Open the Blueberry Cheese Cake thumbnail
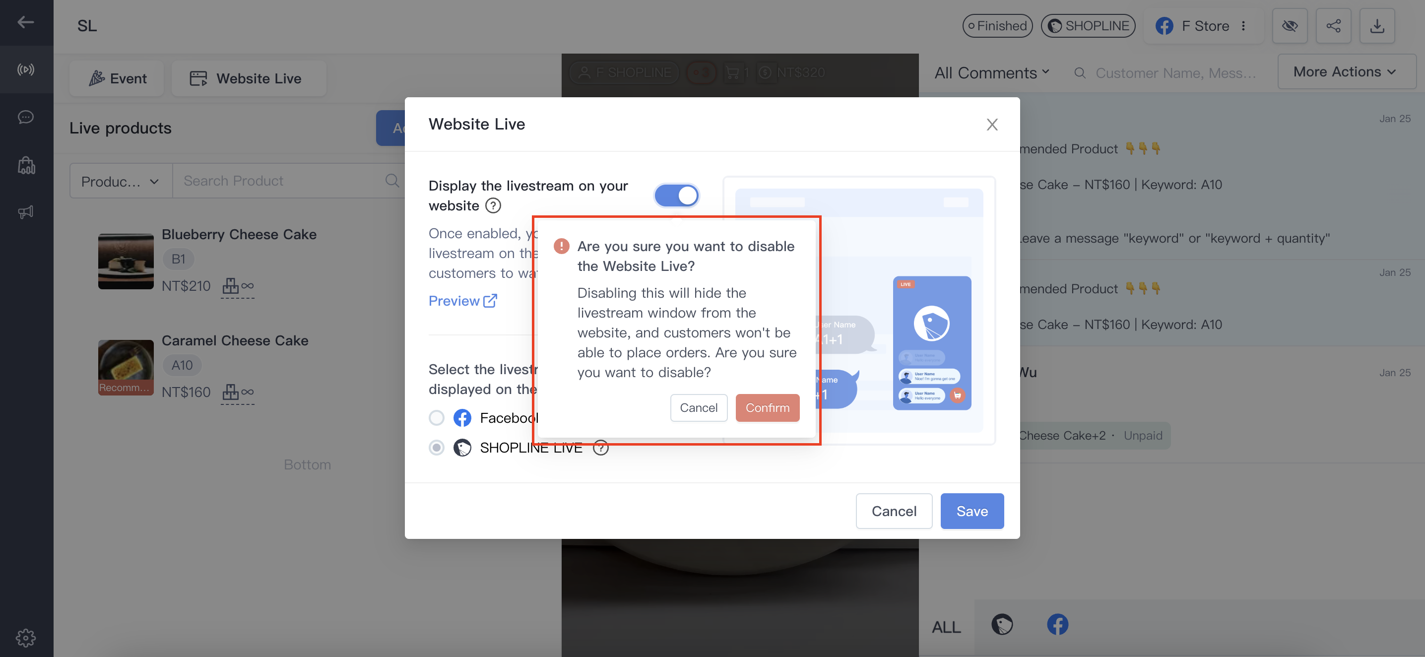The image size is (1425, 657). click(x=126, y=261)
